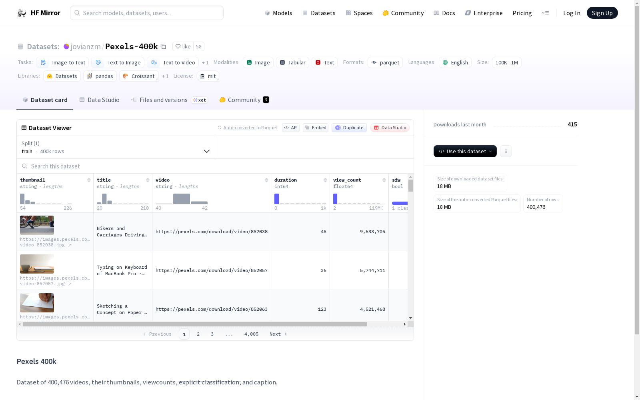Screen dimensions: 640x400
Task: Go to page 3 of the dataset
Action: click(x=212, y=334)
